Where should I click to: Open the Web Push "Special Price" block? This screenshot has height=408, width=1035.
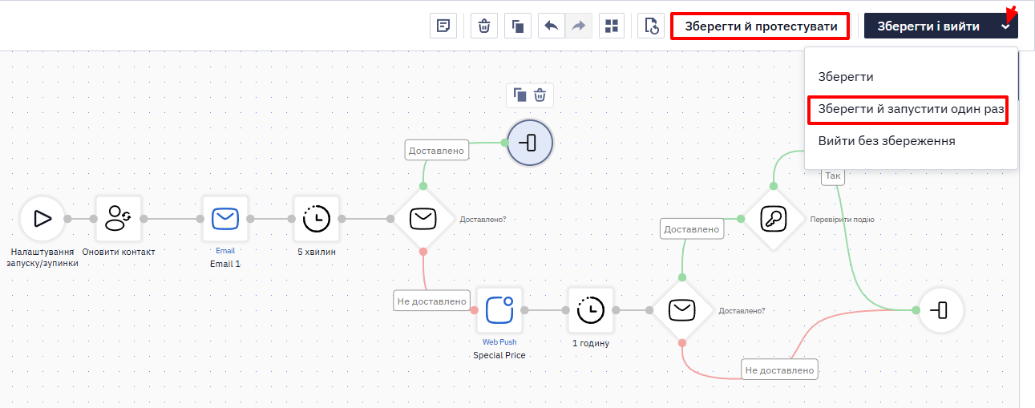(499, 309)
